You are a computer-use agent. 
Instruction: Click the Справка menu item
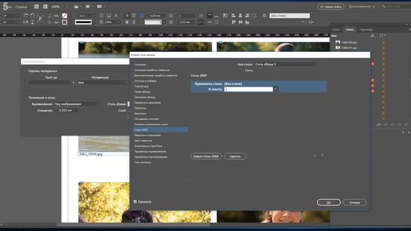21,7
